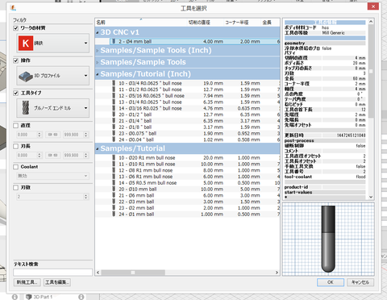
Task: Sort by cutting diameter column header
Action: click(206, 23)
